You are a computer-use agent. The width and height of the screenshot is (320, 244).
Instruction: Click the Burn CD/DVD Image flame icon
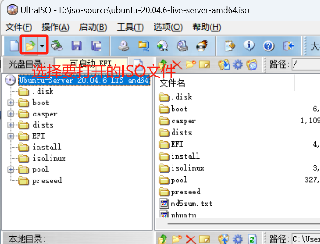[x=202, y=45]
